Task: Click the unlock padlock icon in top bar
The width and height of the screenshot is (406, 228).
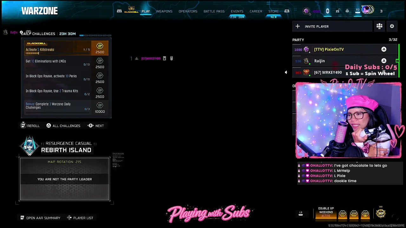Action: point(338,11)
